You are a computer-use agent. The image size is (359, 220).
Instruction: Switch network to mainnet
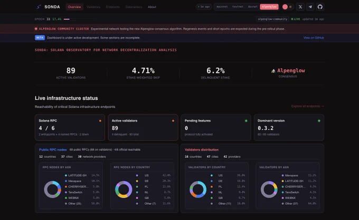[x=222, y=7]
